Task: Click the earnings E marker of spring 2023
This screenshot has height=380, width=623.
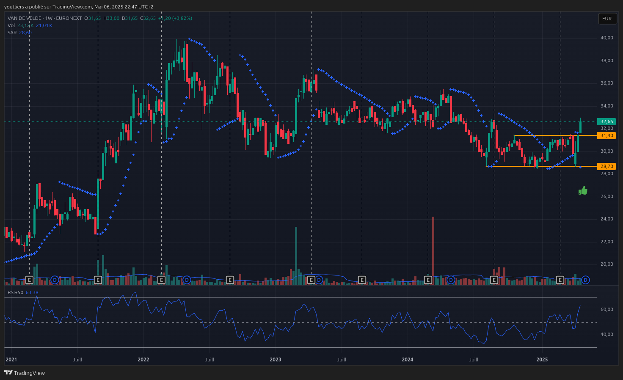Action: [311, 280]
